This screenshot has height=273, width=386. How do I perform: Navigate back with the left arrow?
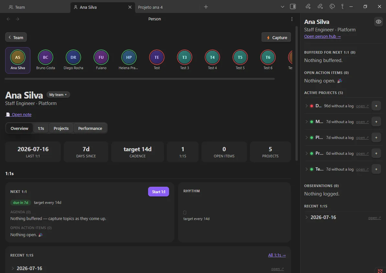click(8, 19)
